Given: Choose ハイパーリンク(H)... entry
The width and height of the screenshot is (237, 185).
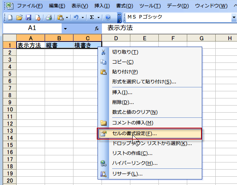Looking at the screenshot, I should point(150,163).
